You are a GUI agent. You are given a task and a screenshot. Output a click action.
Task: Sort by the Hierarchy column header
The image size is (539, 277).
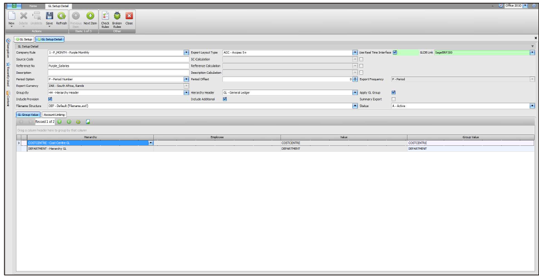[x=90, y=137]
